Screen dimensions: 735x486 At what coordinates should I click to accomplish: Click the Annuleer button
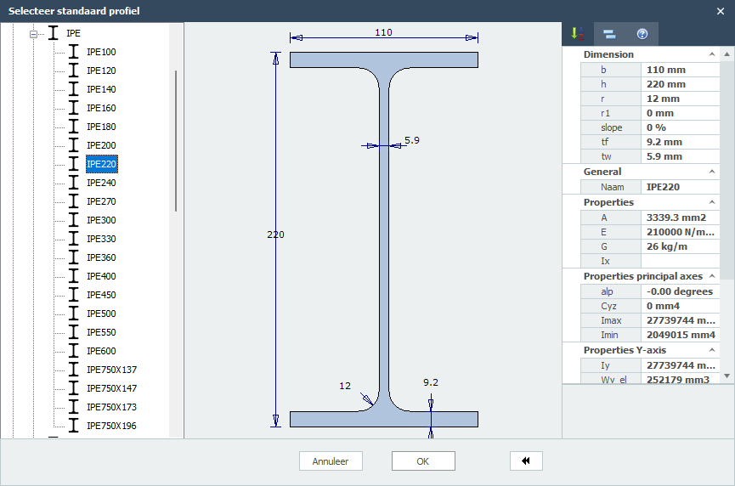331,461
